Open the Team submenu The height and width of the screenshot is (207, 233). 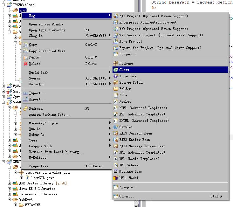67,141
